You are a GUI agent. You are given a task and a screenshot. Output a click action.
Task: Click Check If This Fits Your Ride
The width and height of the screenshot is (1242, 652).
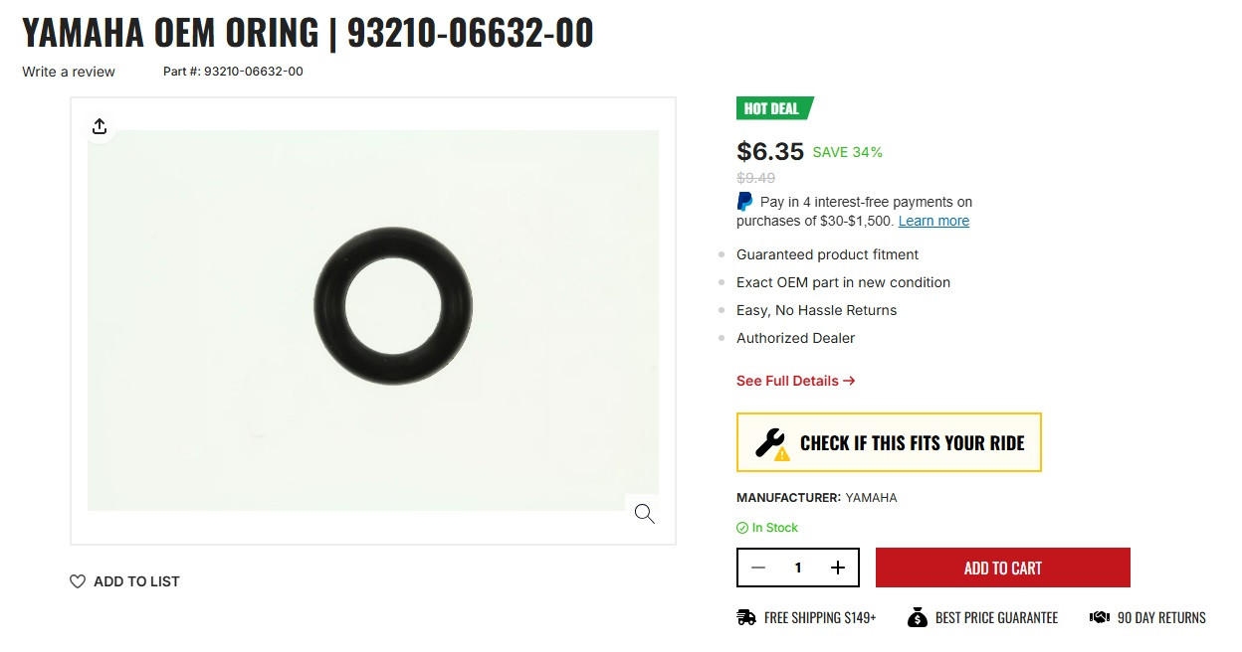point(889,442)
